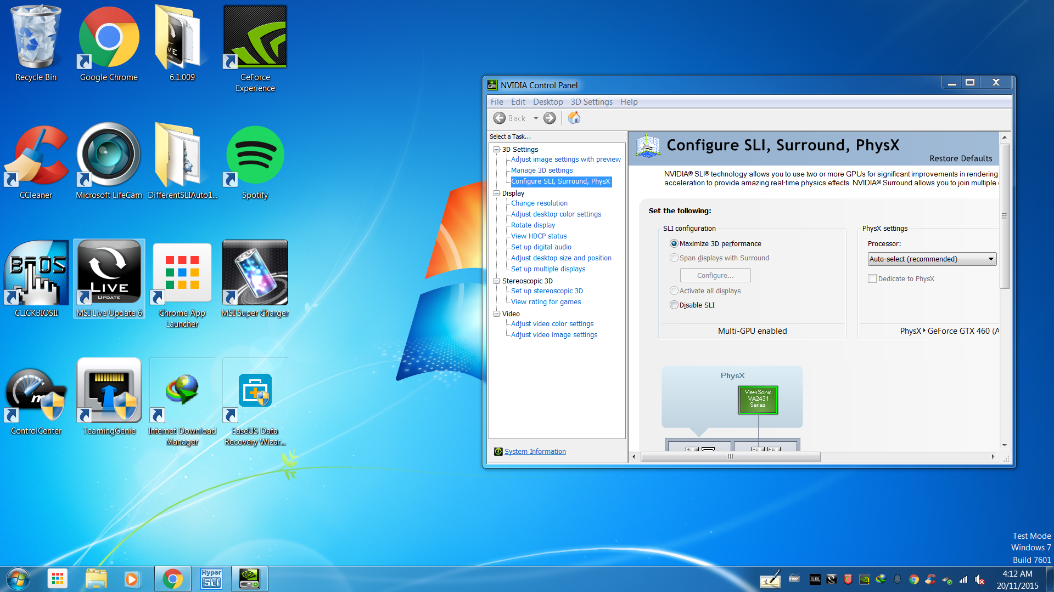This screenshot has width=1054, height=592.
Task: Open System Information link
Action: (535, 451)
